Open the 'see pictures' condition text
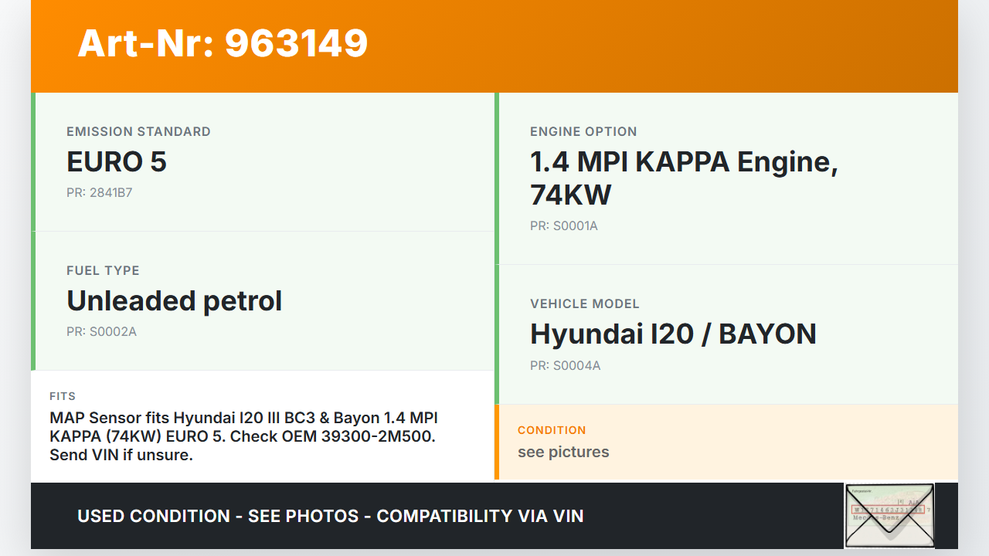 563,452
